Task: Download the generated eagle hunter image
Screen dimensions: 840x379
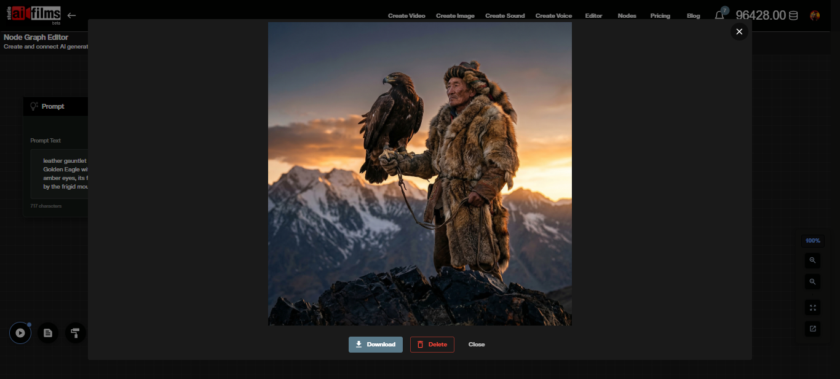Action: tap(375, 345)
